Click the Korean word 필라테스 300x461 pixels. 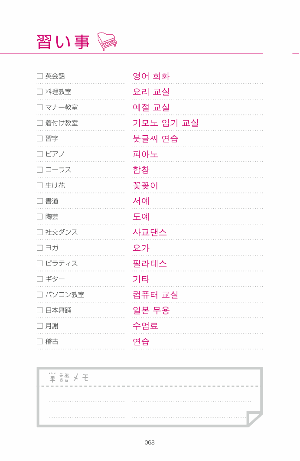[150, 263]
